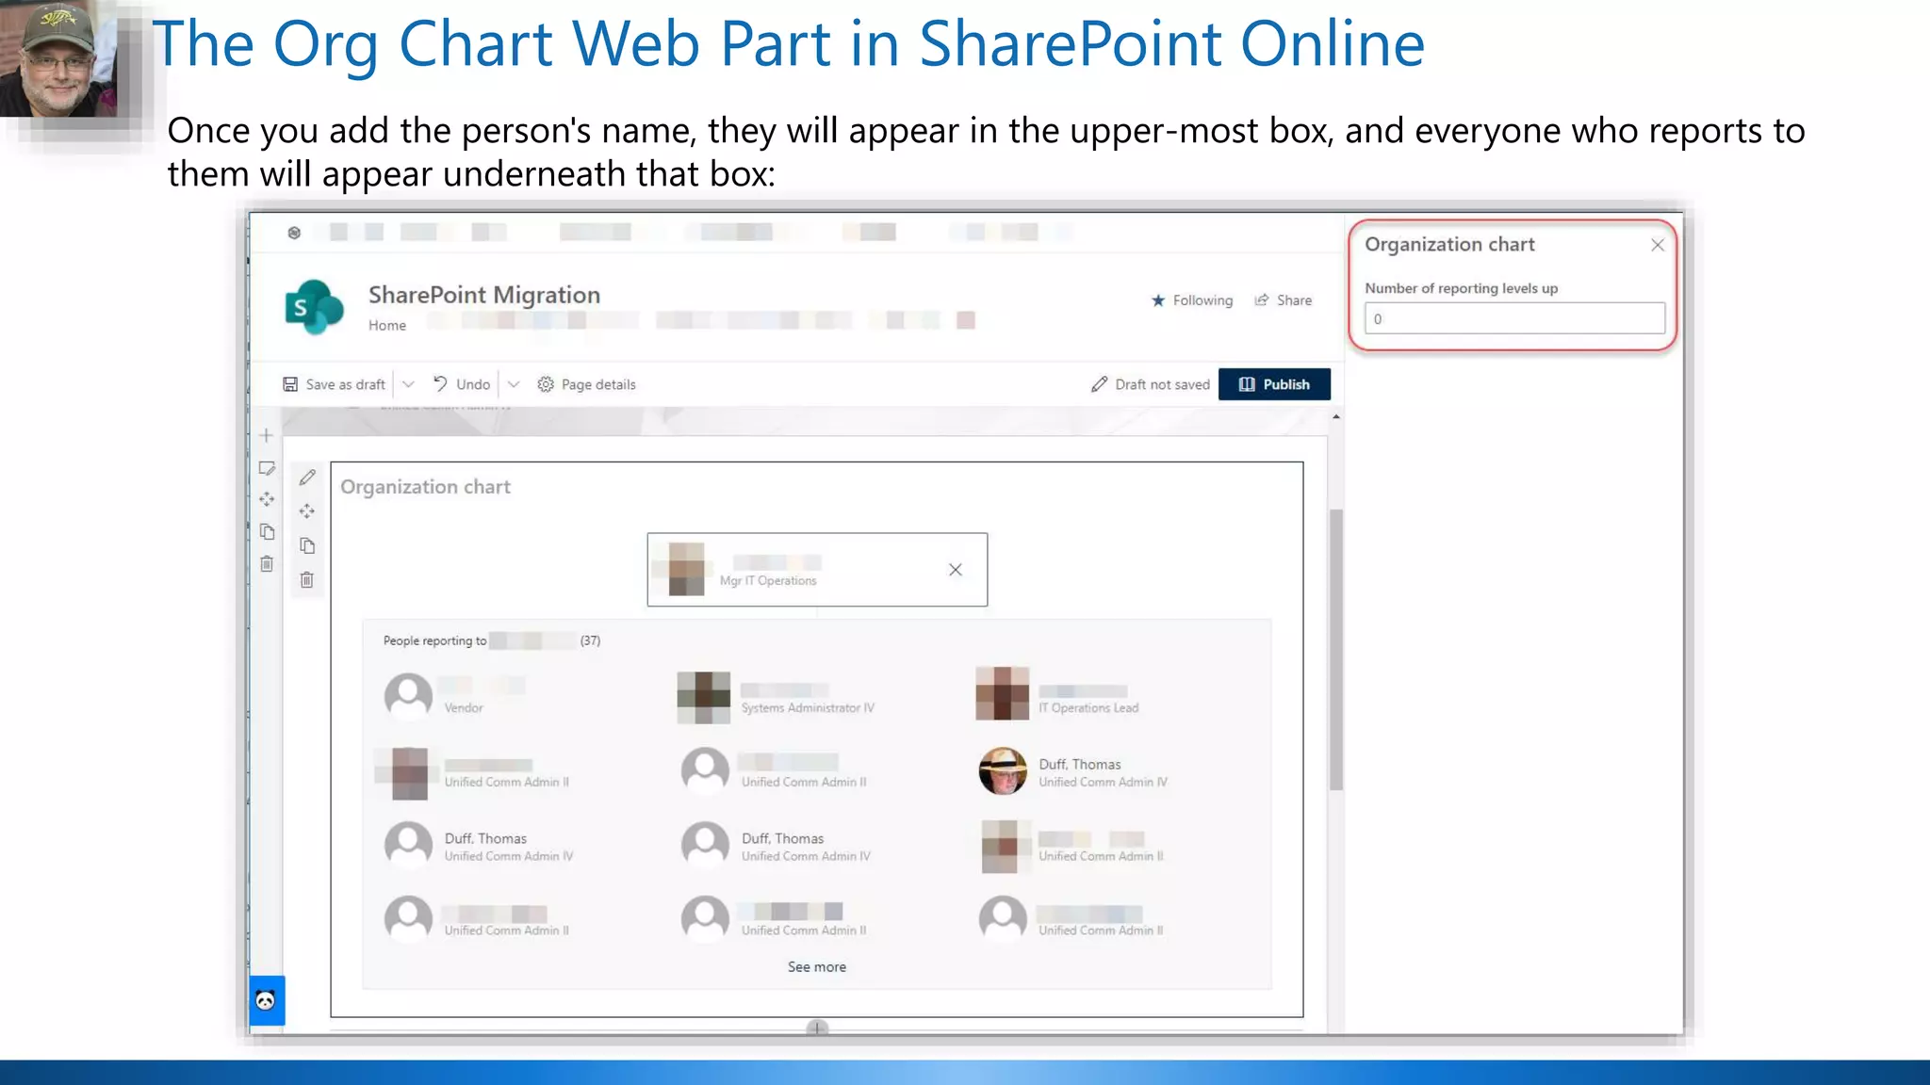Click the IT Operations Lead person photo

(1002, 693)
